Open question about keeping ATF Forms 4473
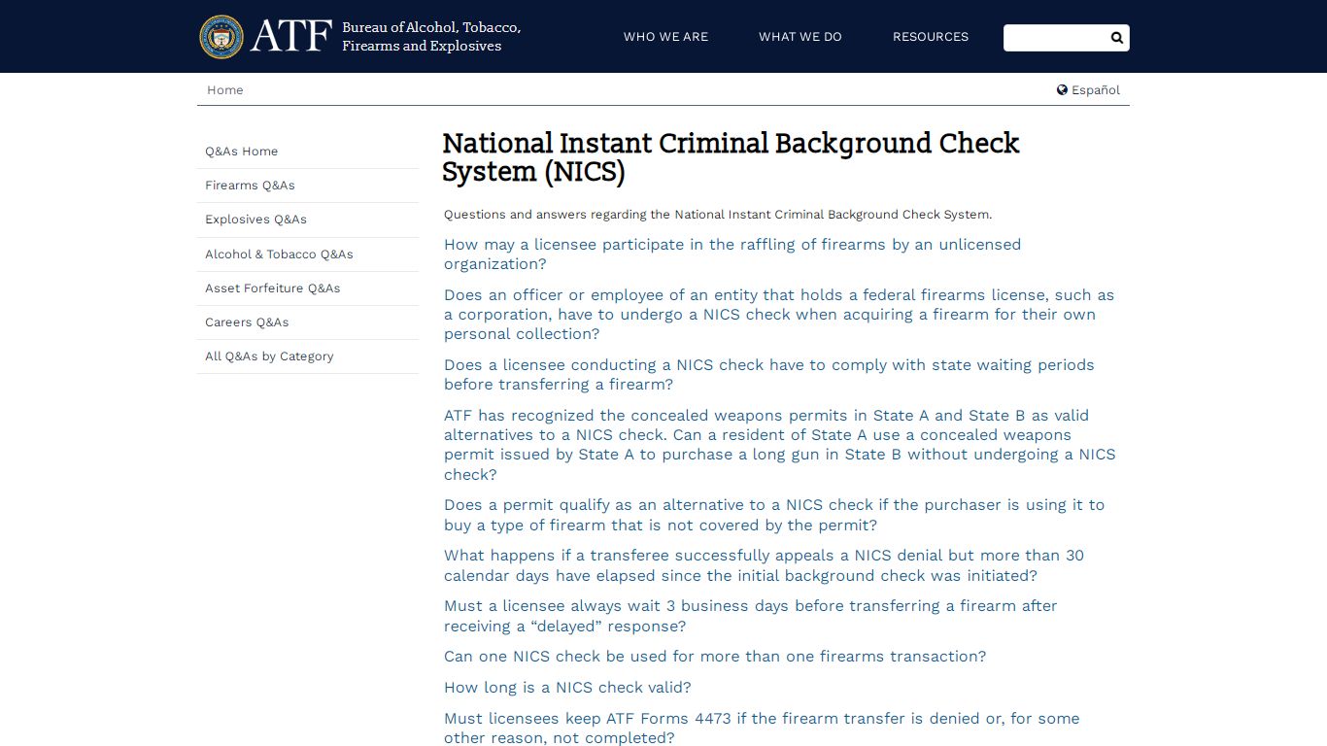This screenshot has width=1327, height=746. 762,729
